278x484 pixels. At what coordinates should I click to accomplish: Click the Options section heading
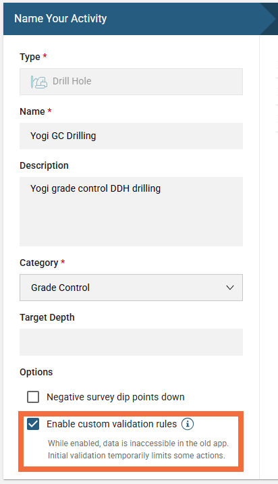(36, 372)
